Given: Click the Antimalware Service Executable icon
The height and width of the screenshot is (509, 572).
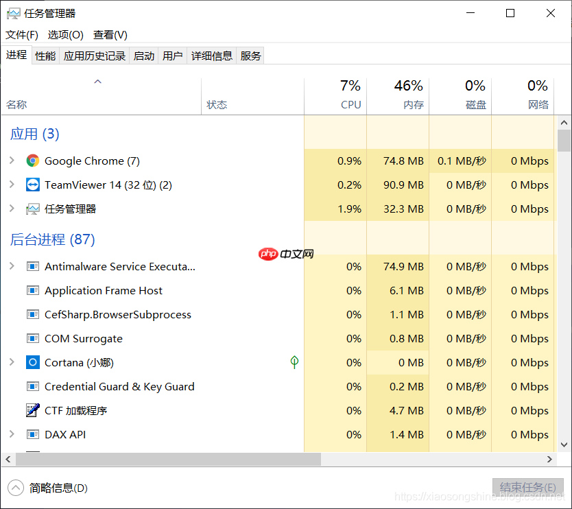Looking at the screenshot, I should point(32,266).
